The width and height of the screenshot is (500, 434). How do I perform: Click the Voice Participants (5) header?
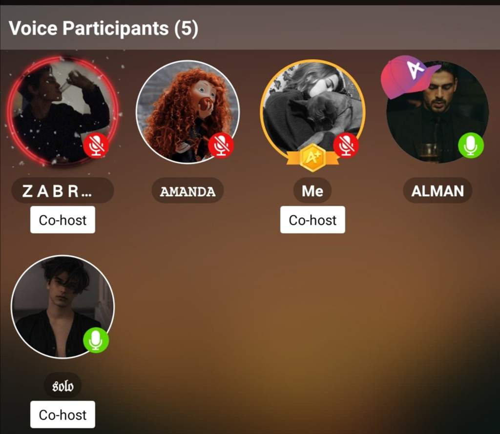click(x=104, y=28)
